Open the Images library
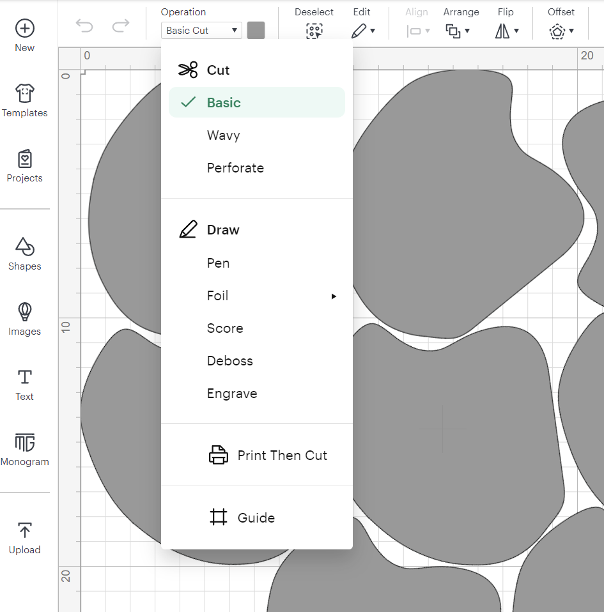Screen dimensions: 604x612 (x=24, y=313)
